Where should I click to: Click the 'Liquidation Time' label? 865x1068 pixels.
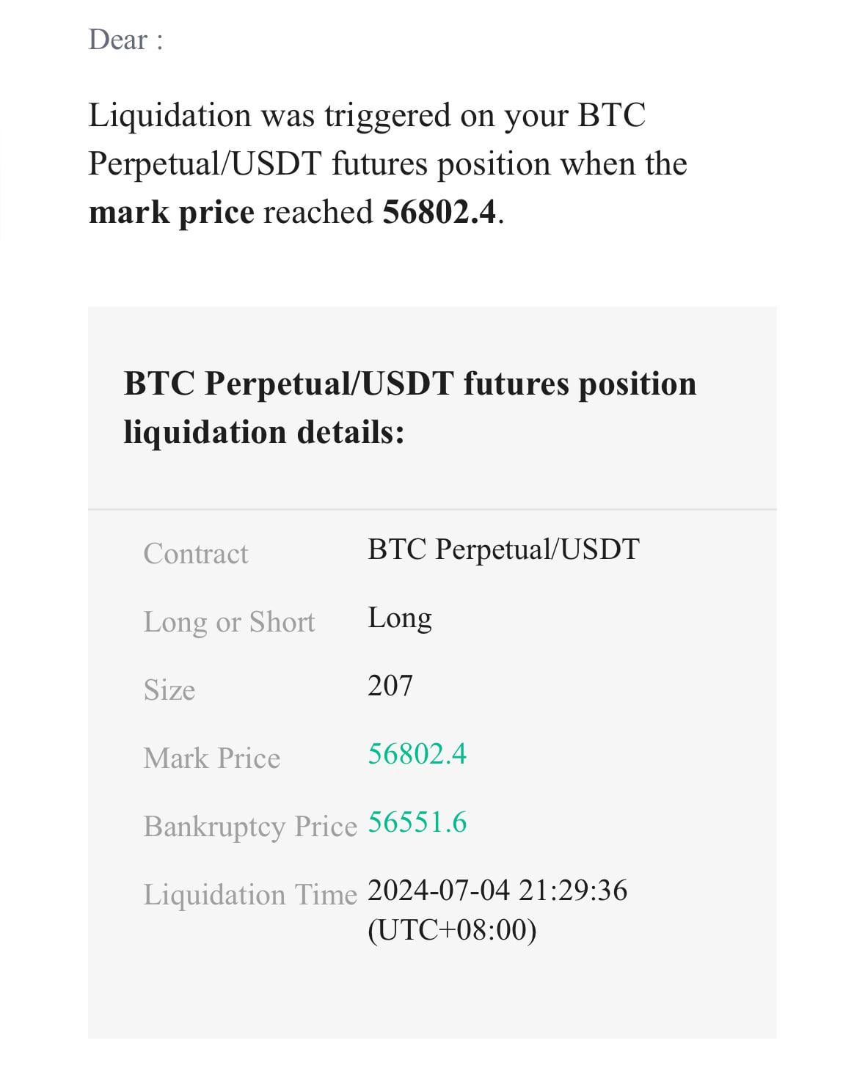click(x=250, y=895)
